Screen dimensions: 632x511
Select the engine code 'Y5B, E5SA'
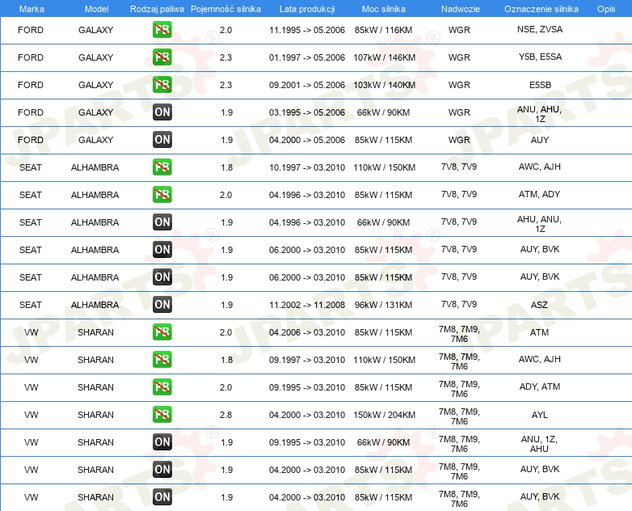click(x=540, y=57)
